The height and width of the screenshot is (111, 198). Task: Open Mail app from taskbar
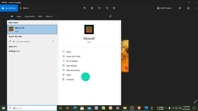[89, 108]
